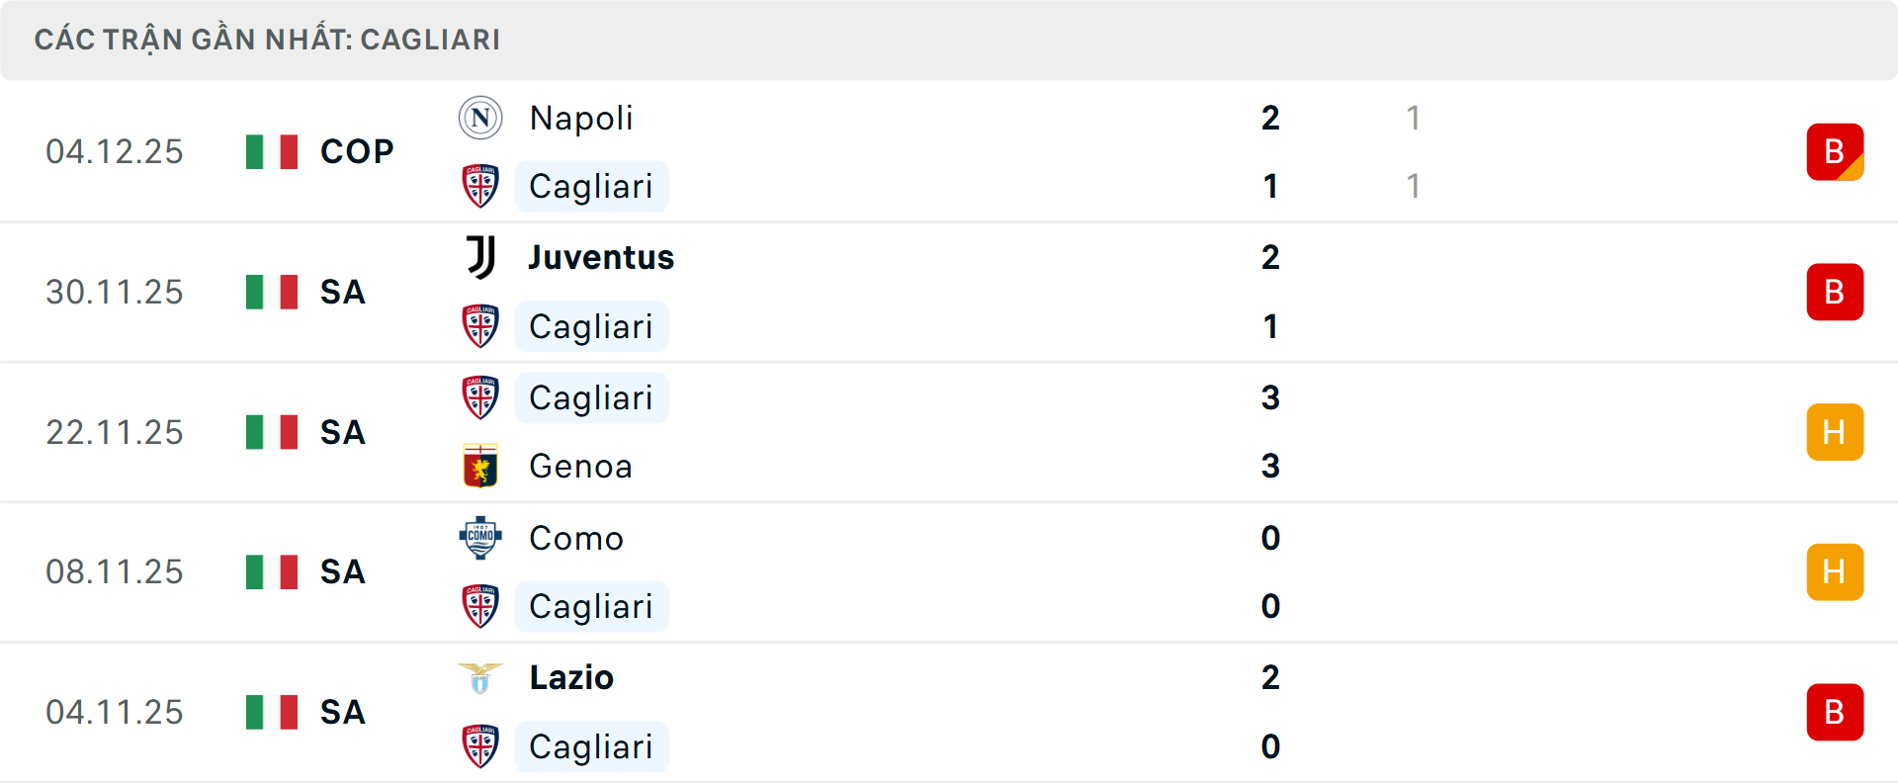The image size is (1898, 783).
Task: Select the Napoli team name
Action: click(x=581, y=118)
